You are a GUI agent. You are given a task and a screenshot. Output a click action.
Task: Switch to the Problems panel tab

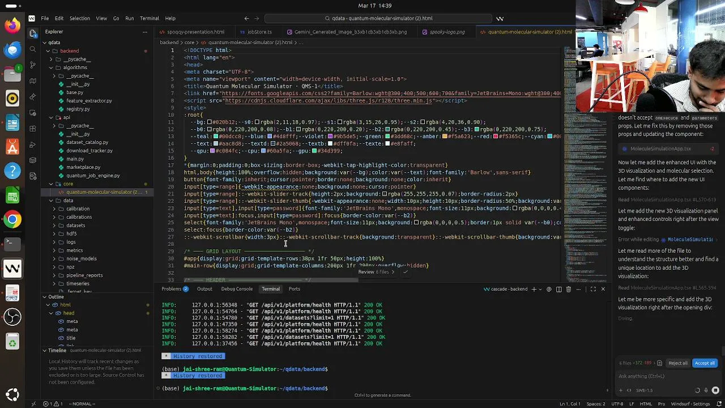point(175,289)
